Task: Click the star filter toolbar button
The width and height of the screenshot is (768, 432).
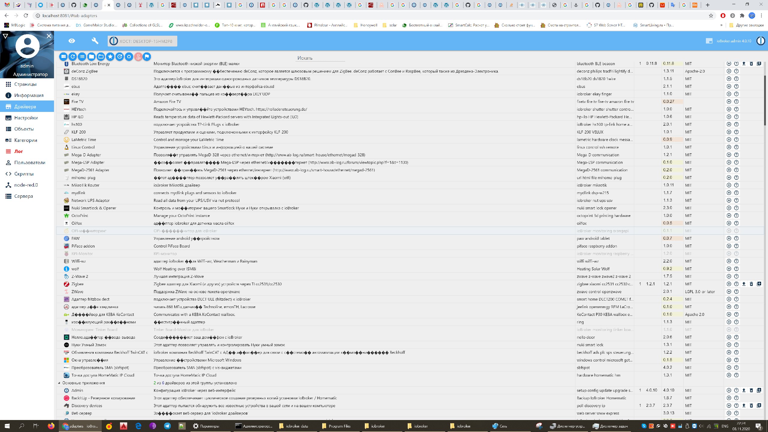Action: point(110,56)
